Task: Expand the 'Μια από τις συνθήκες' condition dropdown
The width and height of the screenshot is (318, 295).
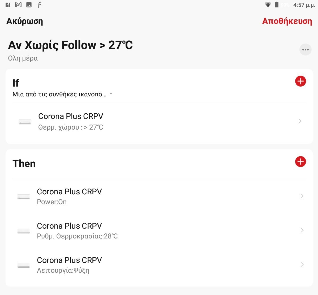Action: coord(62,94)
